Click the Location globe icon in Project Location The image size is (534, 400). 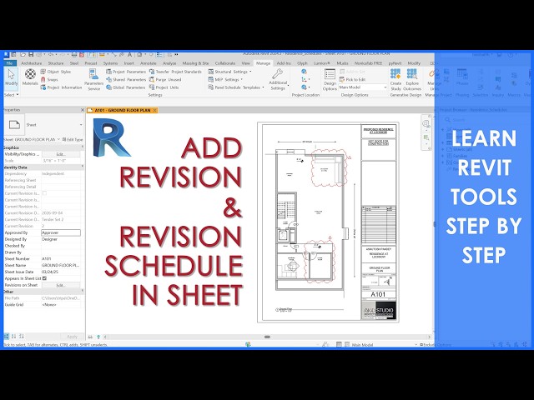tap(304, 72)
